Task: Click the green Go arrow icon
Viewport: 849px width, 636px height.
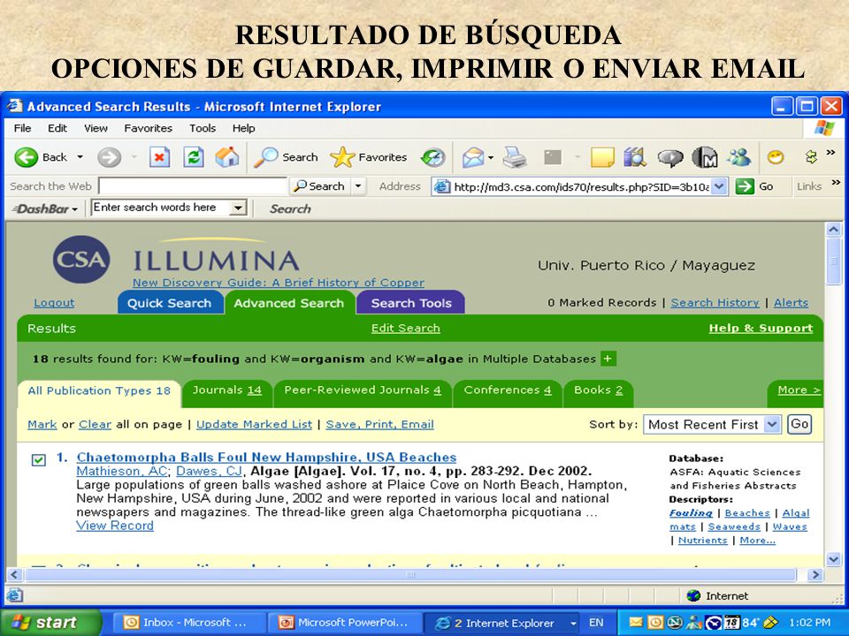Action: (x=745, y=186)
